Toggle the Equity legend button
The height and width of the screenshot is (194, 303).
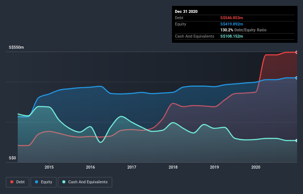(x=44, y=182)
